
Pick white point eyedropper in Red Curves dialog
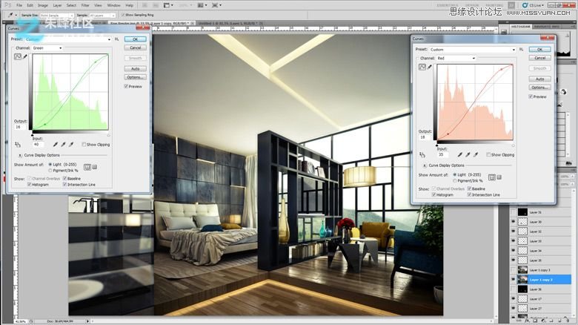coord(476,154)
